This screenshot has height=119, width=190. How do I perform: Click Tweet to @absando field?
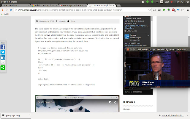(x=138, y=92)
